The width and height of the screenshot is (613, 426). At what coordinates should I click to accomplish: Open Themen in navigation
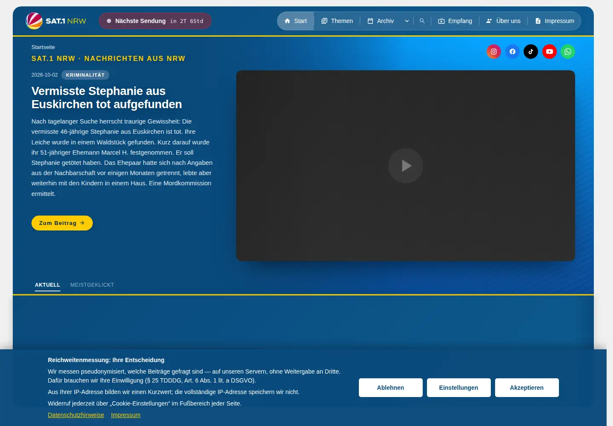(337, 21)
